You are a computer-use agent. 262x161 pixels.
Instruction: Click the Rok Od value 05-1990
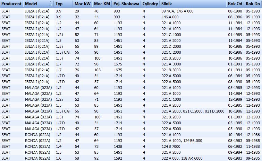pyautogui.click(x=235, y=129)
